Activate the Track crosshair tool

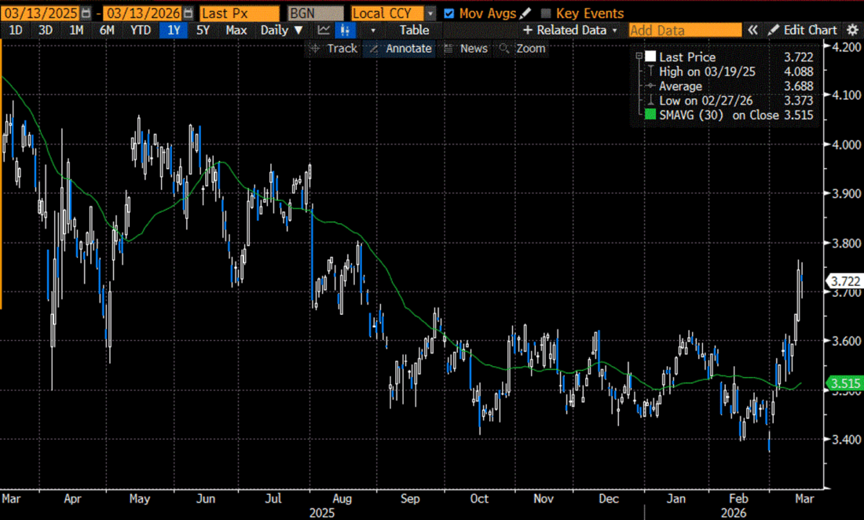334,49
